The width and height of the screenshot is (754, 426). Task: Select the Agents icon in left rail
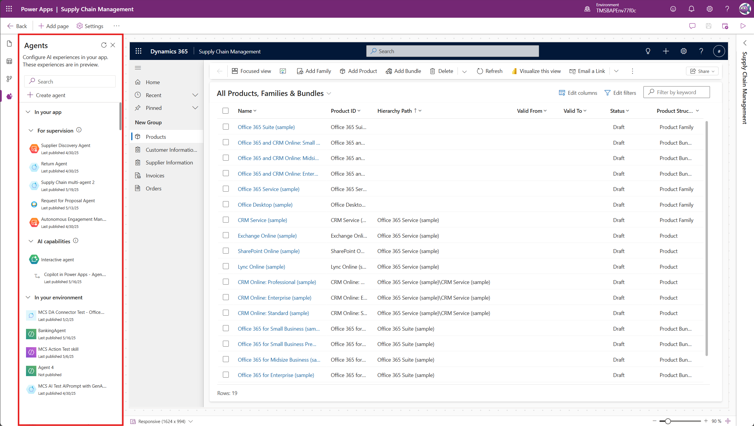click(x=9, y=96)
